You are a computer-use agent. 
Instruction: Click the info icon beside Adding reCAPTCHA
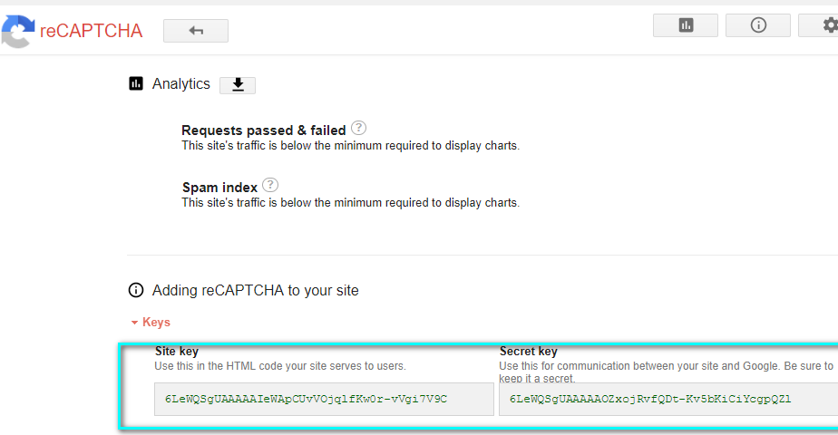tap(136, 290)
